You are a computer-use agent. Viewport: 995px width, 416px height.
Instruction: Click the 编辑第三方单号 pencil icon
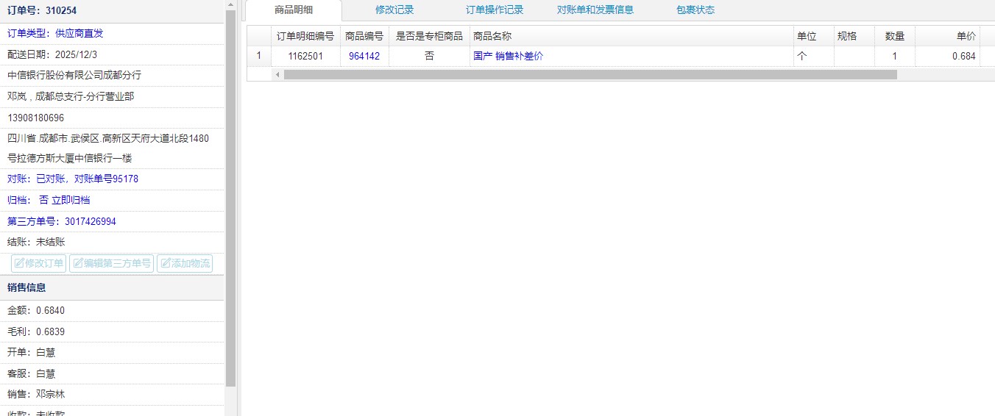77,263
